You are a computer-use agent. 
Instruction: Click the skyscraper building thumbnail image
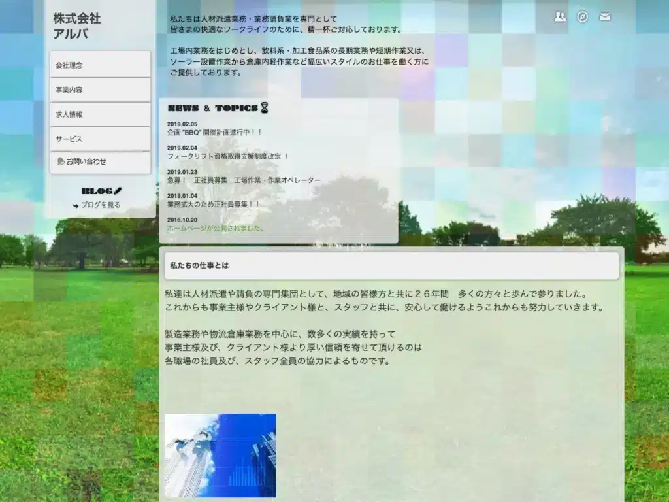[220, 456]
